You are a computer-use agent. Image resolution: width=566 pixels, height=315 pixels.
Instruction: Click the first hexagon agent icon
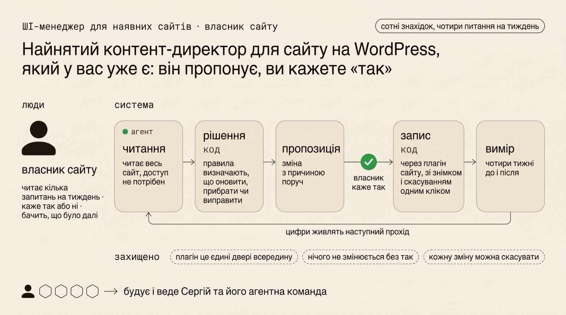point(45,291)
